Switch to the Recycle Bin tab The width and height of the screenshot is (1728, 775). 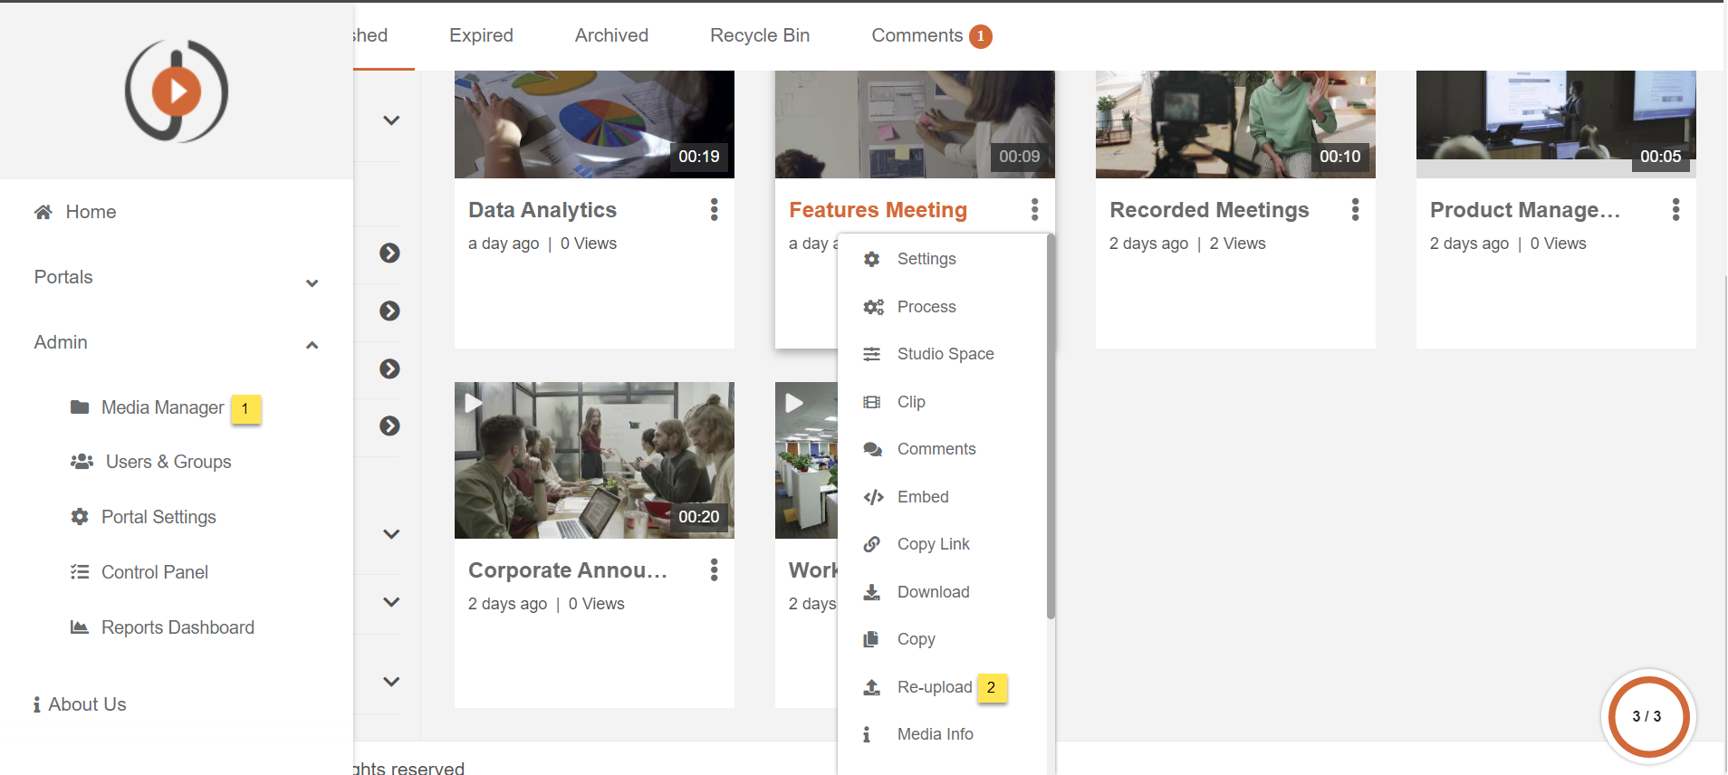pos(759,35)
